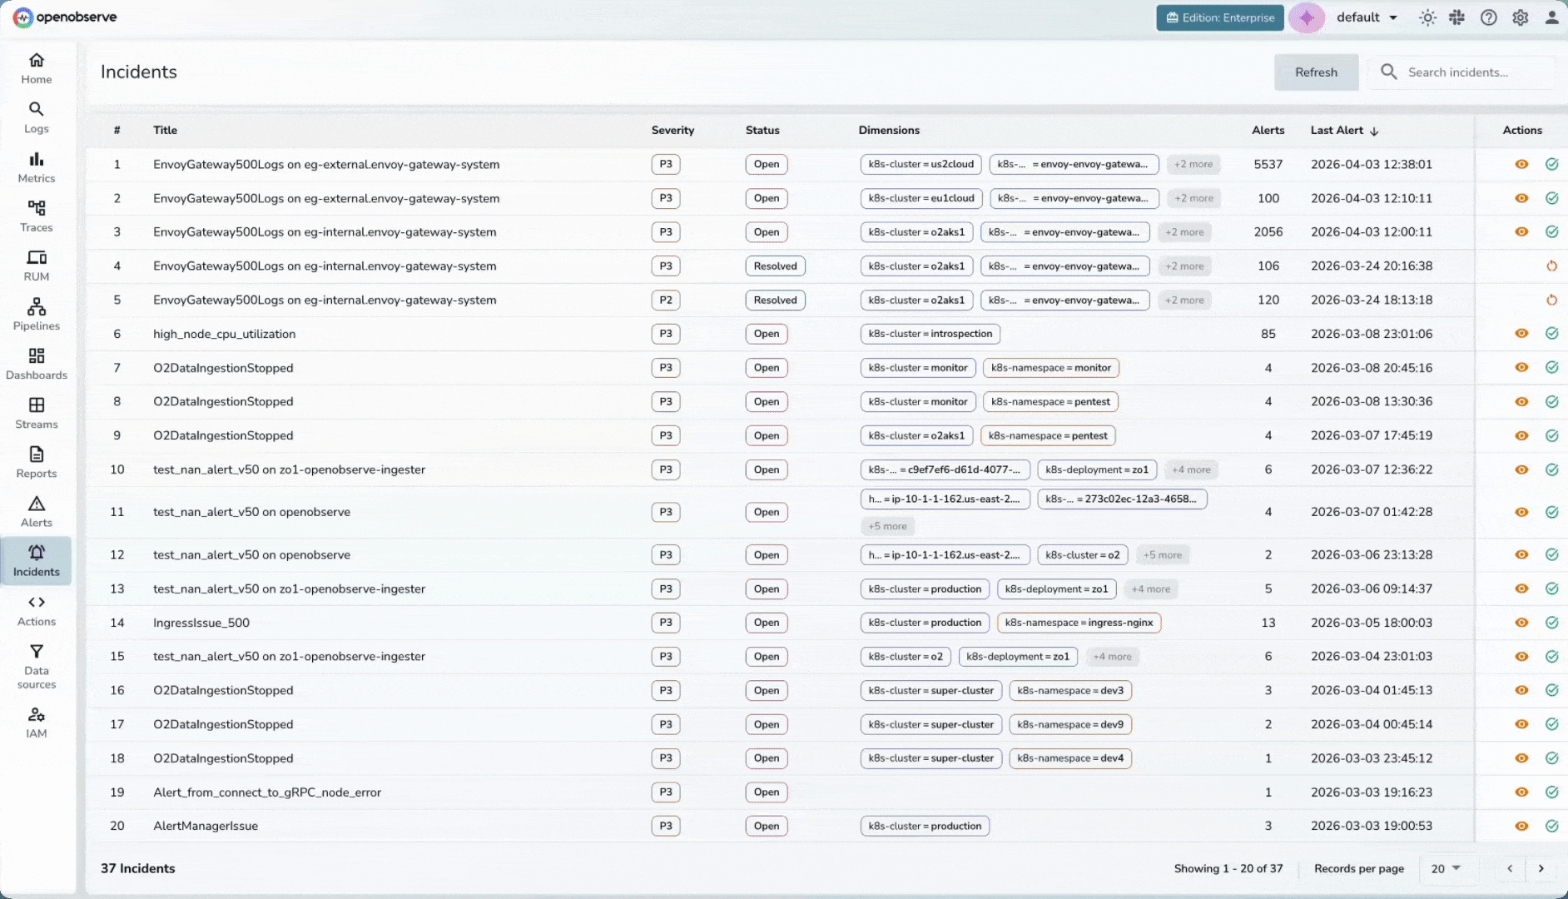Open the Dashboards section
Screen dimensions: 1568x899
point(36,363)
